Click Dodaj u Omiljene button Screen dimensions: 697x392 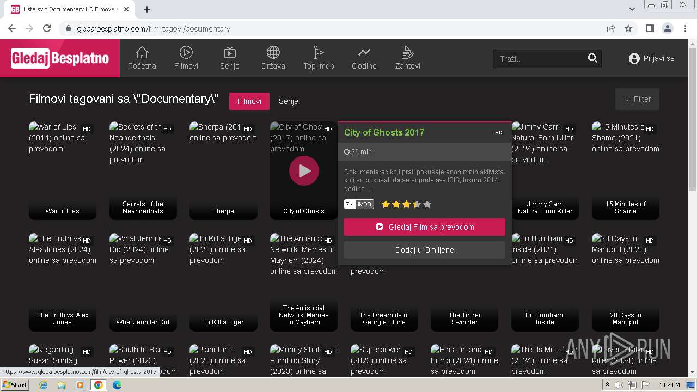click(x=425, y=250)
